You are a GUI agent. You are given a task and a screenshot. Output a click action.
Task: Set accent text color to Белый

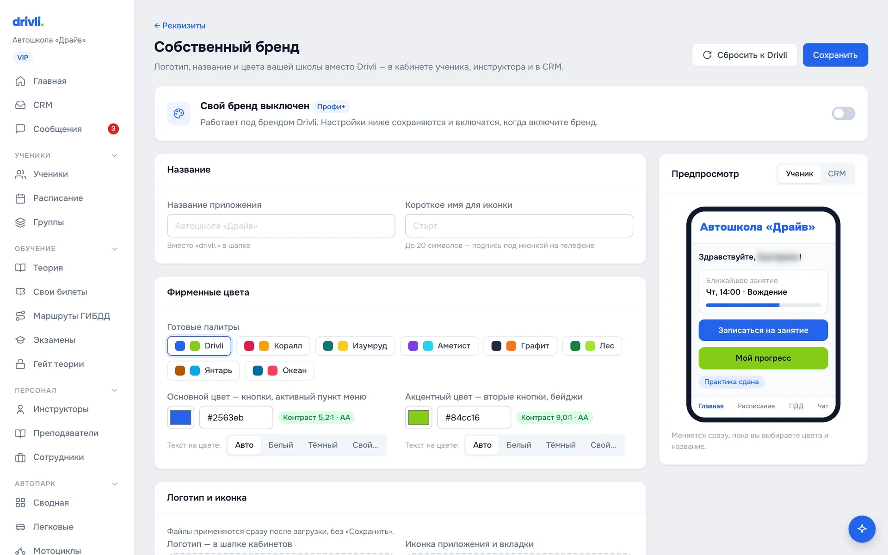[518, 445]
